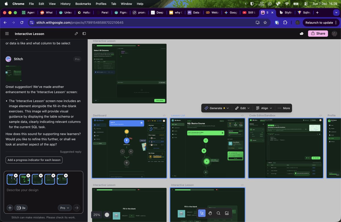Open the Generate dropdown in the floating toolbar

[x=217, y=108]
